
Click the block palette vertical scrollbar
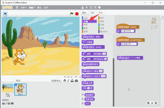(114, 82)
